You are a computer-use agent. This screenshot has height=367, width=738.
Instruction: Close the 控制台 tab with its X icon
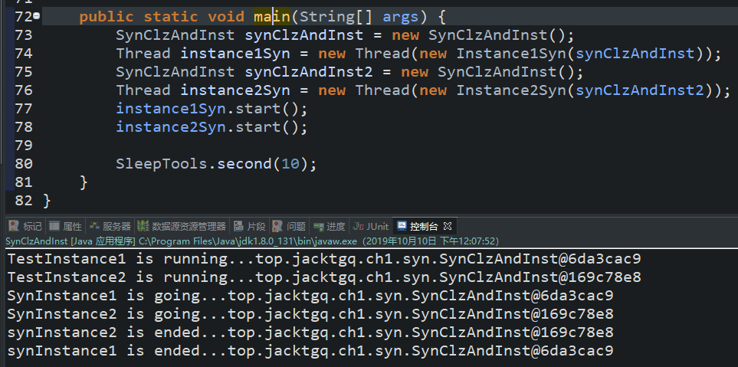coord(448,226)
